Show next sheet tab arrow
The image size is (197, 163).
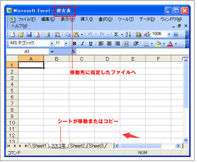(x=20, y=146)
